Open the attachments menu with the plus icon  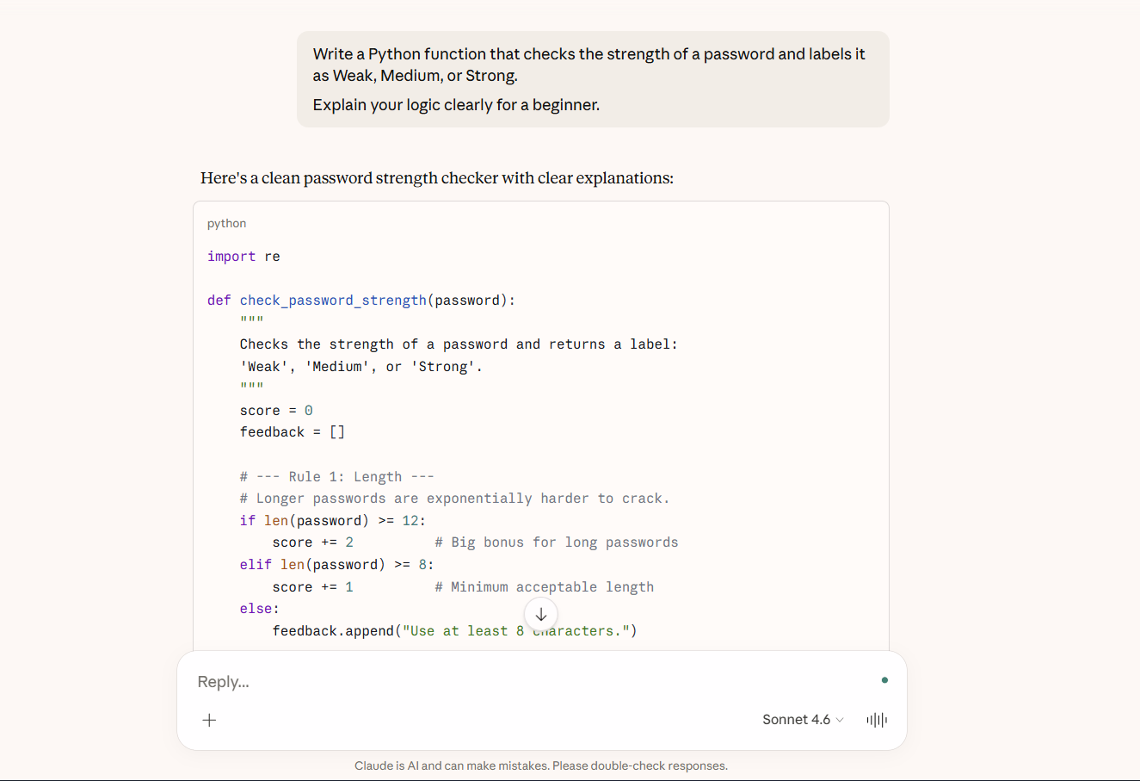click(209, 720)
